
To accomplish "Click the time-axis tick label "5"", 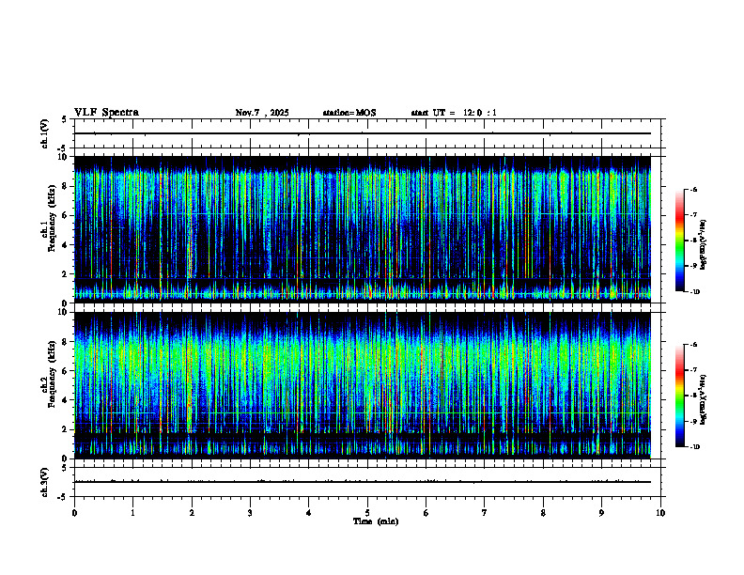I will 367,513.
